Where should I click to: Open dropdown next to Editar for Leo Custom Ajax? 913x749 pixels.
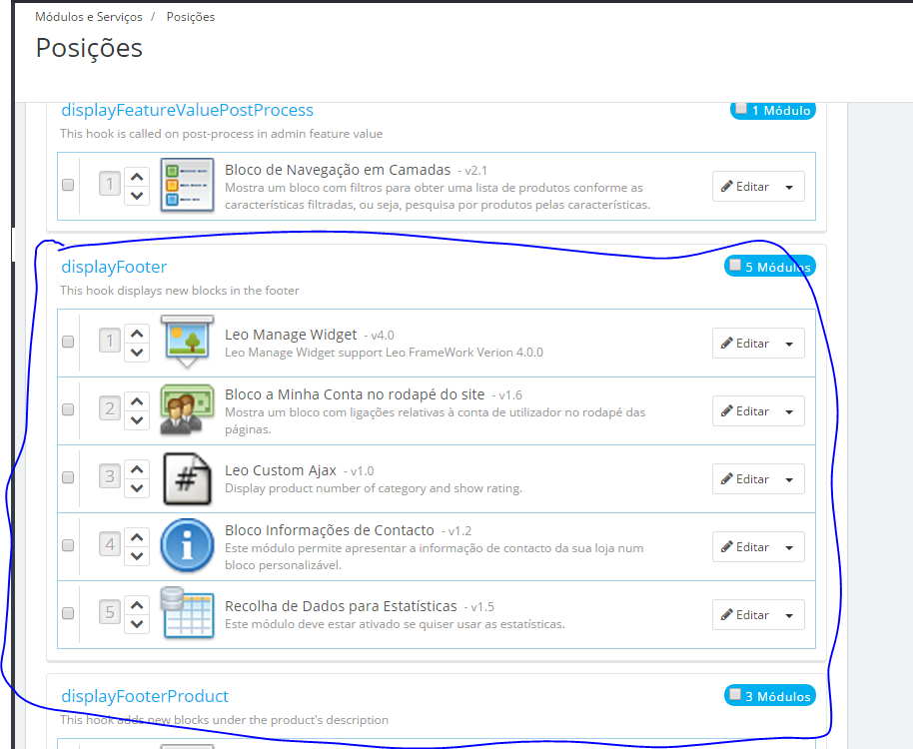(789, 479)
